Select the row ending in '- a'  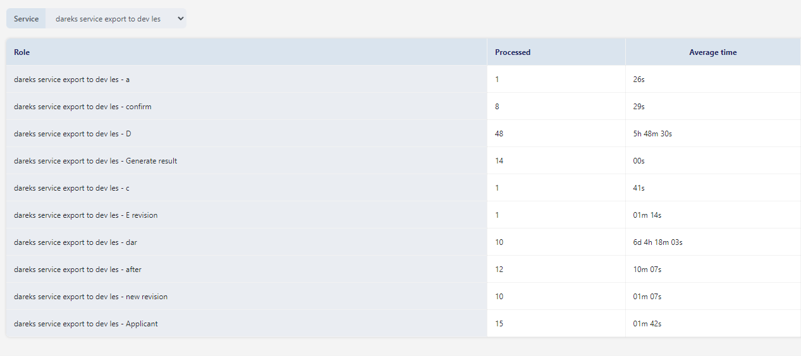click(x=403, y=80)
